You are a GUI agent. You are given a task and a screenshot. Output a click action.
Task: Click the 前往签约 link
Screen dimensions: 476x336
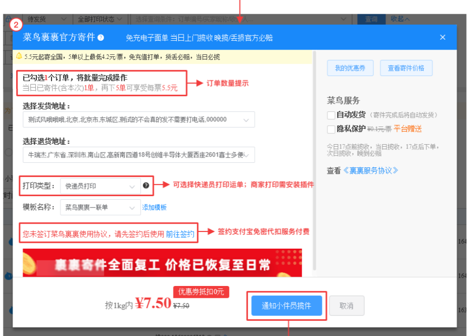click(180, 234)
